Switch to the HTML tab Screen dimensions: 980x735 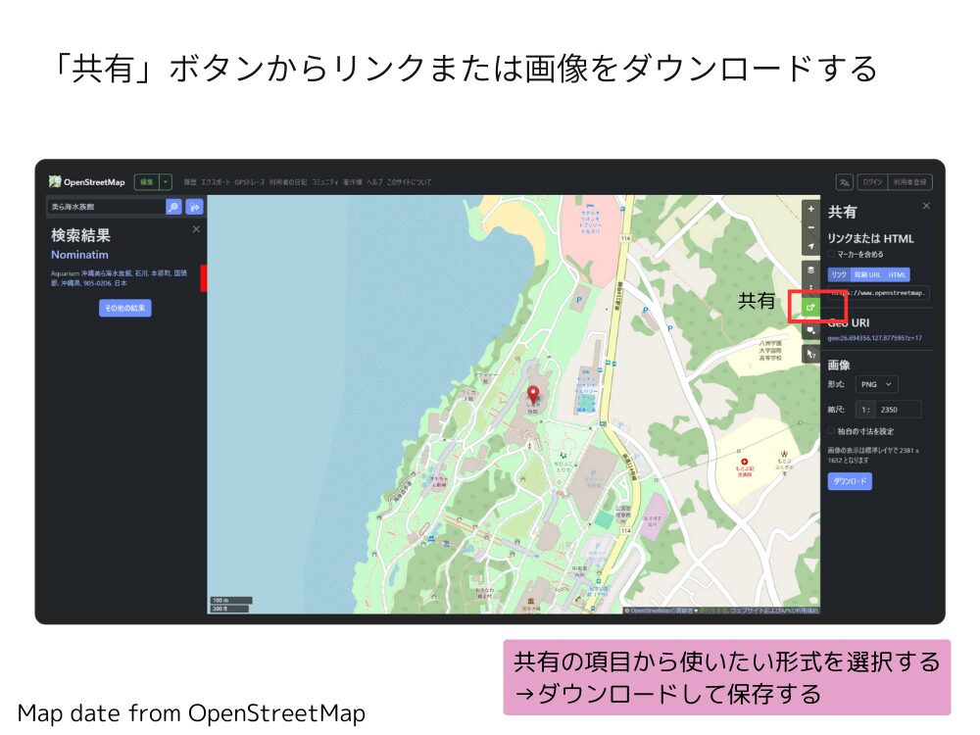897,274
